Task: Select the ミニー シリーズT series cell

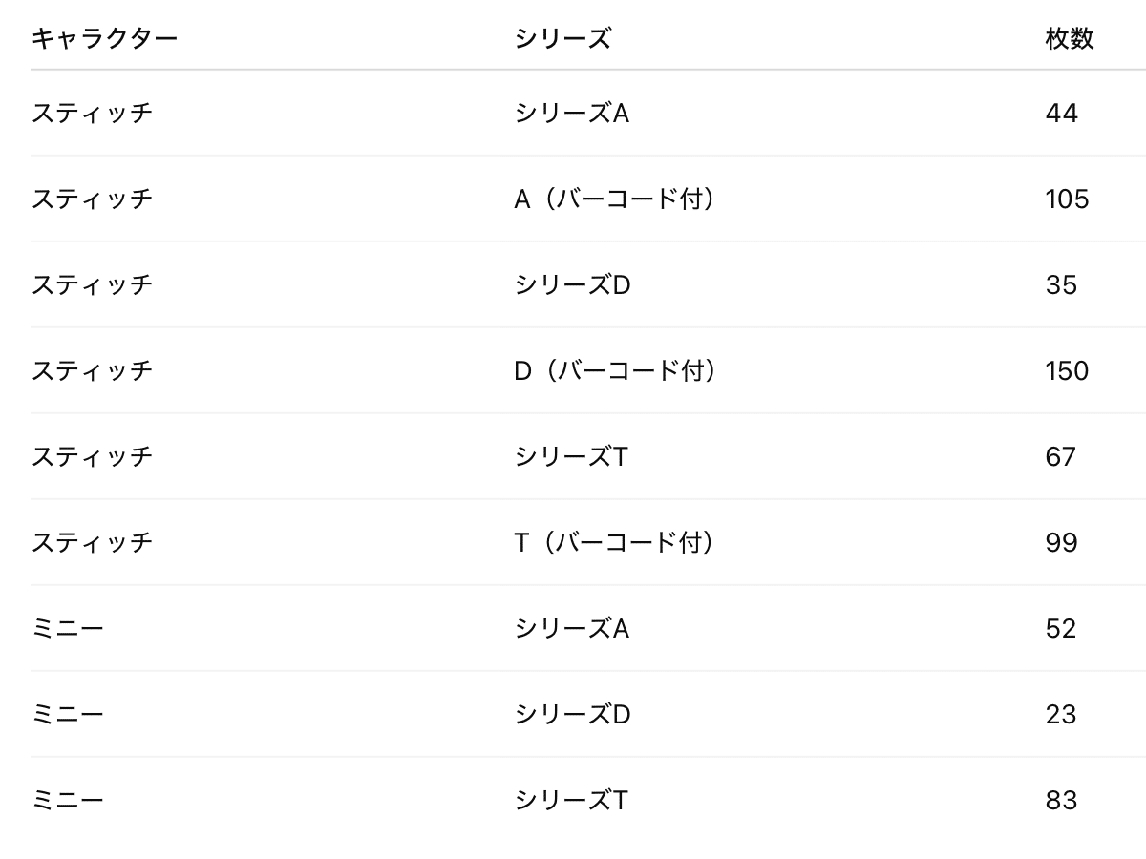Action: pos(572,800)
